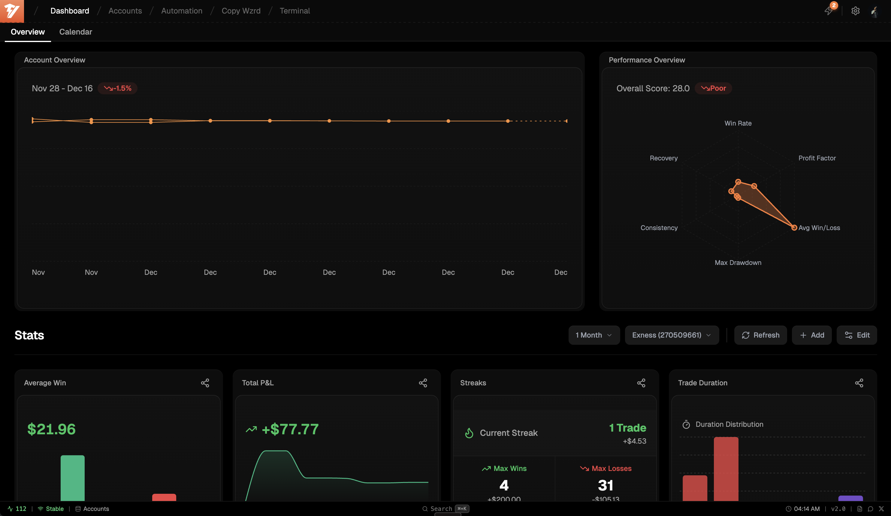Open the Exness (270509661) account selector
Image resolution: width=891 pixels, height=516 pixels.
tap(672, 335)
